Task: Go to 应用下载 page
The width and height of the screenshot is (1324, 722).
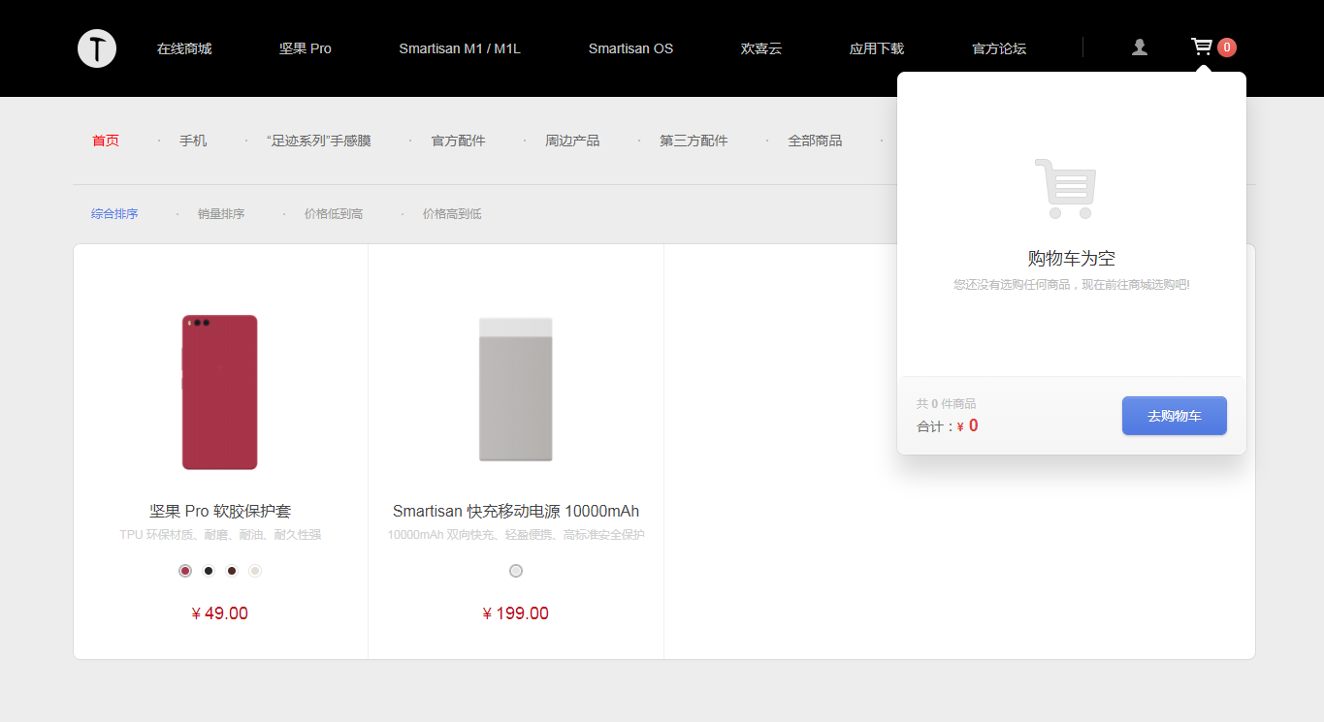Action: 877,48
